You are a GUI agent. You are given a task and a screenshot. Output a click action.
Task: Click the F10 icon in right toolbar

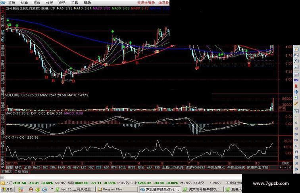(x=296, y=55)
